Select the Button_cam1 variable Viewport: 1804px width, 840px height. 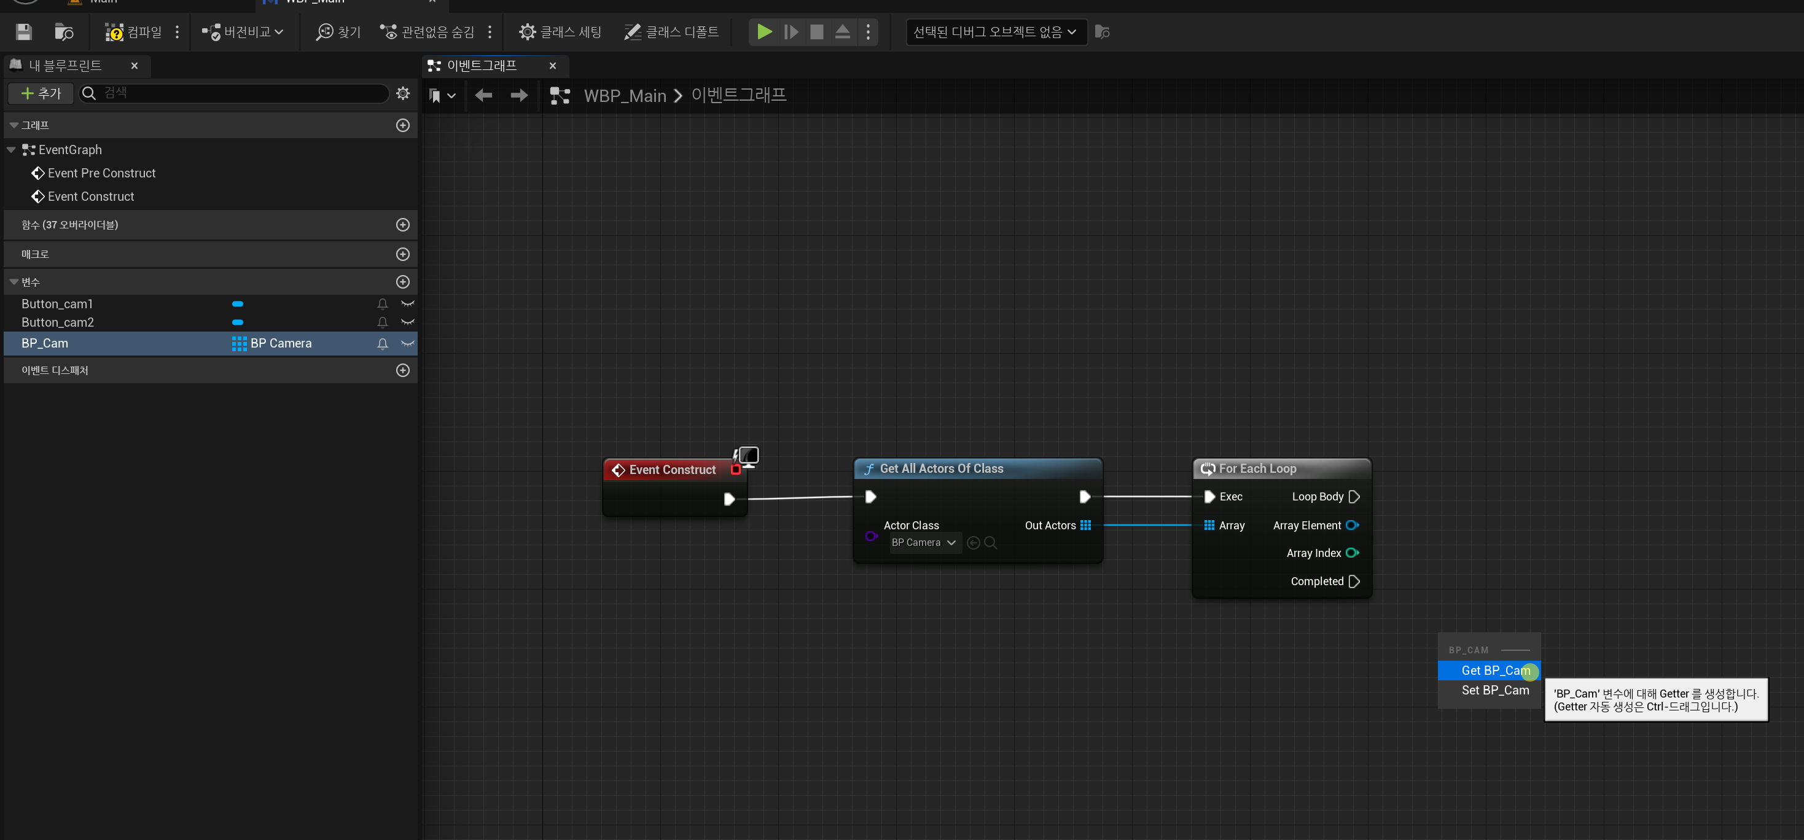tap(57, 304)
